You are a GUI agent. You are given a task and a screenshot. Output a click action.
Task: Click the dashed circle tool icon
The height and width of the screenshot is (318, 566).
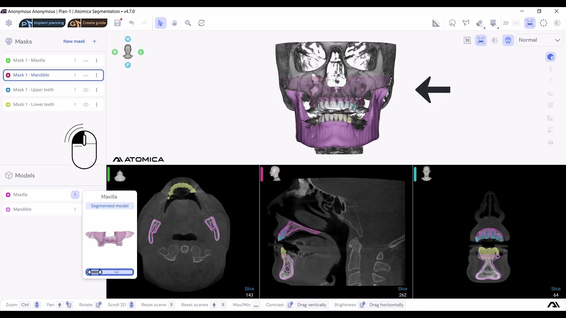pyautogui.click(x=543, y=23)
